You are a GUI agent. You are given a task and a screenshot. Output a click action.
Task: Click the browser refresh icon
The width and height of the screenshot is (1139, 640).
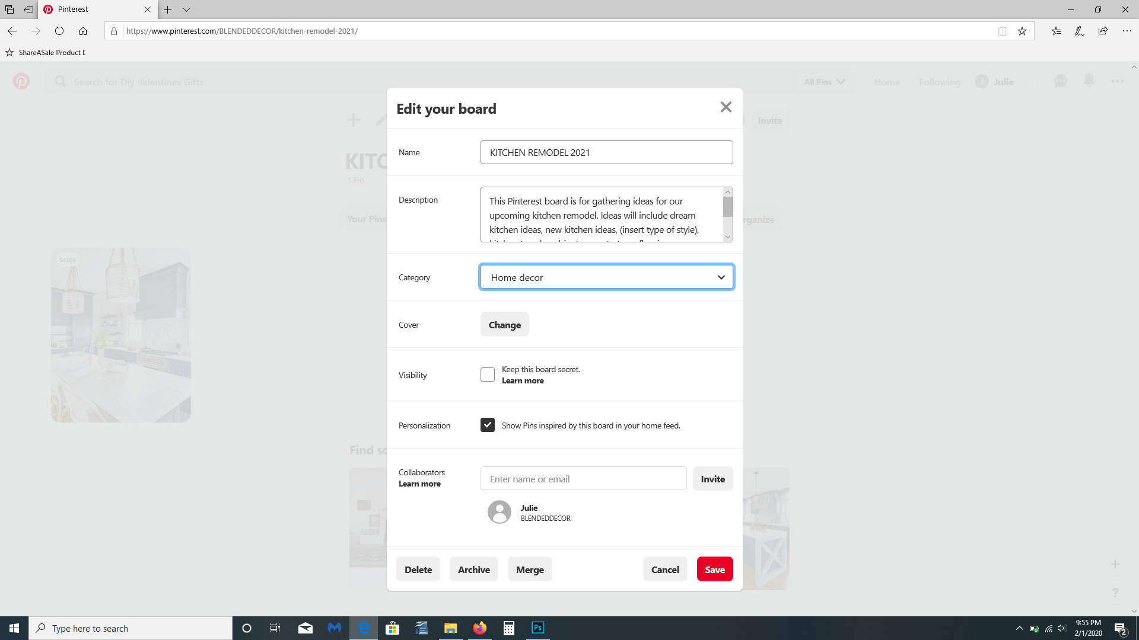coord(59,31)
